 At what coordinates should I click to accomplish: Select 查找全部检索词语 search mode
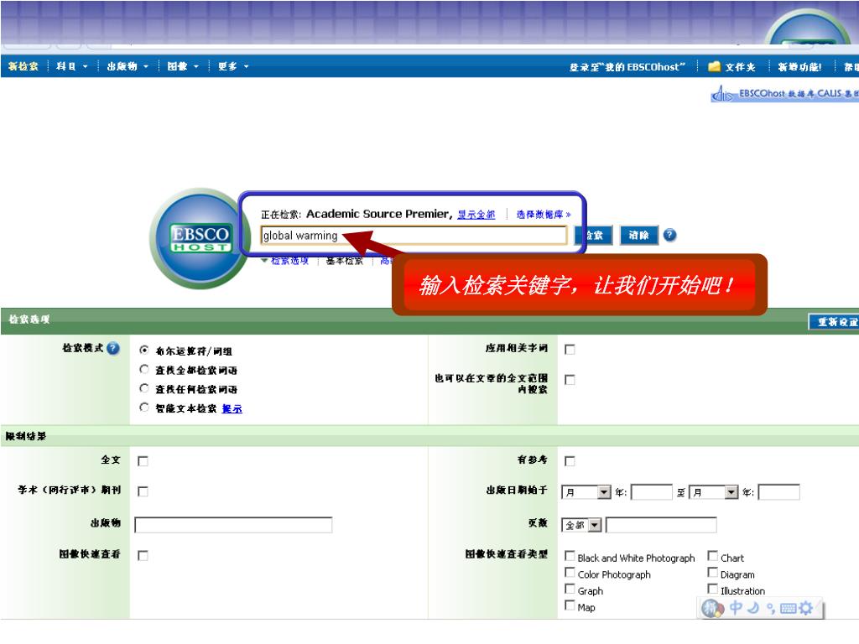(144, 369)
